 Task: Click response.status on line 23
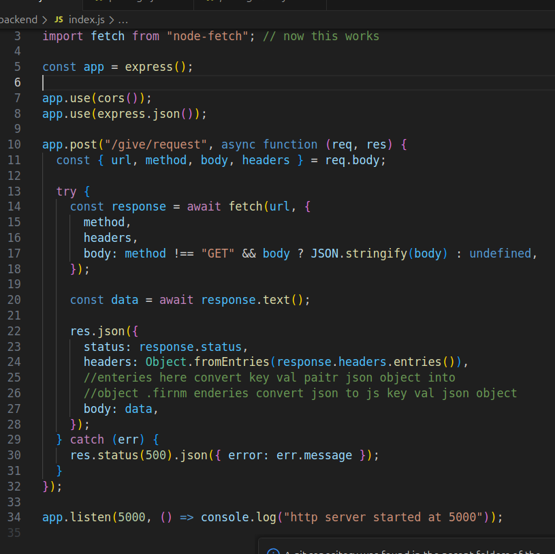pos(191,347)
